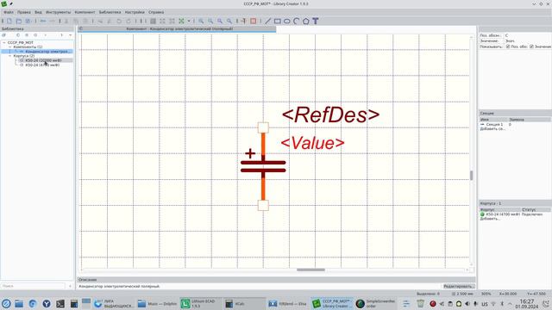Click the grid toolbar icon
The image size is (552, 310).
[x=153, y=21]
